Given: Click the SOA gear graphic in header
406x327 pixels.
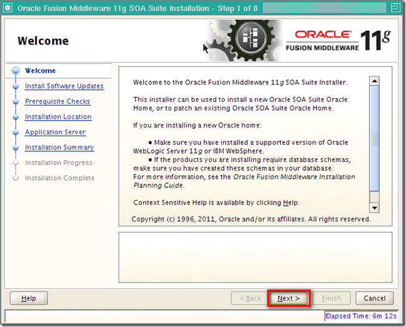Looking at the screenshot, I should (245, 41).
